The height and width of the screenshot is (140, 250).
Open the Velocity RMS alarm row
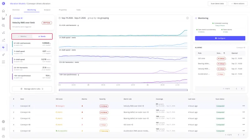(x=220, y=69)
